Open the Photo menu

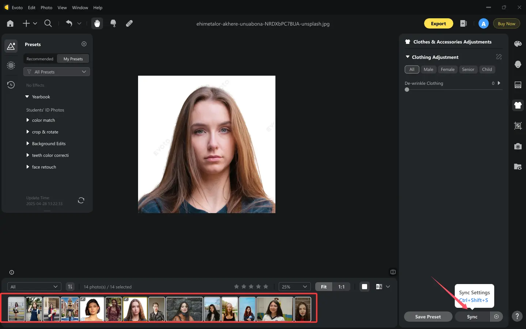pyautogui.click(x=46, y=7)
